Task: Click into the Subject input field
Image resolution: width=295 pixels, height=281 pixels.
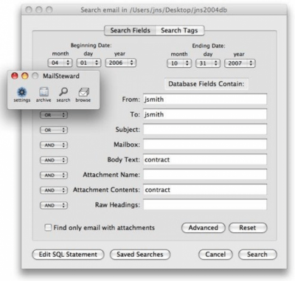Action: point(205,130)
